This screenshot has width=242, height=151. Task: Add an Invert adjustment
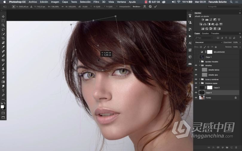click(x=203, y=29)
